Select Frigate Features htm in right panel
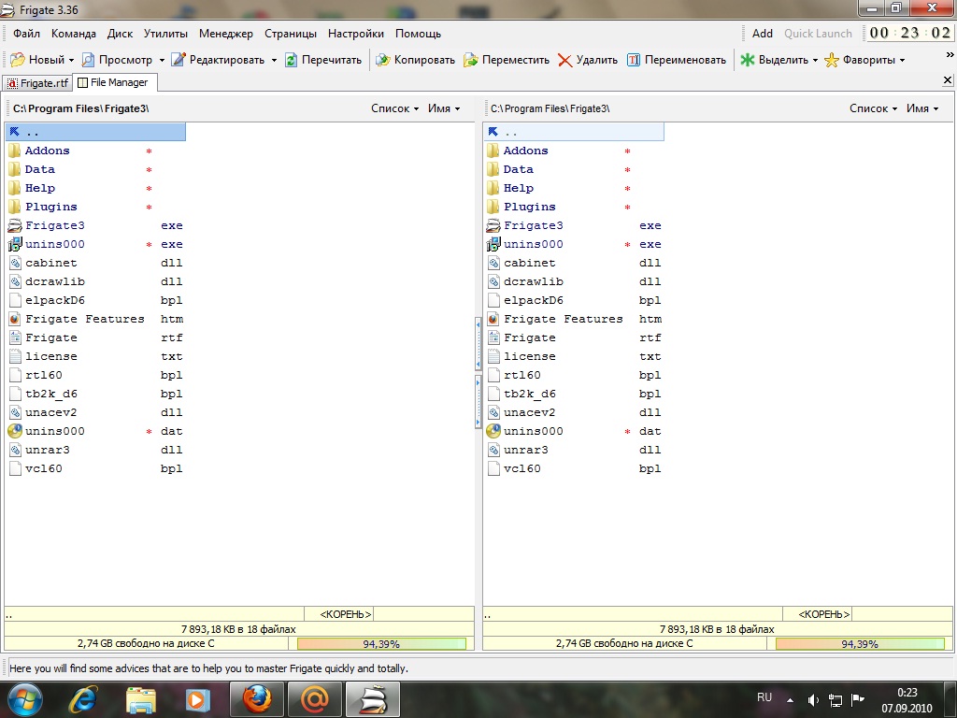This screenshot has height=718, width=957. click(563, 319)
